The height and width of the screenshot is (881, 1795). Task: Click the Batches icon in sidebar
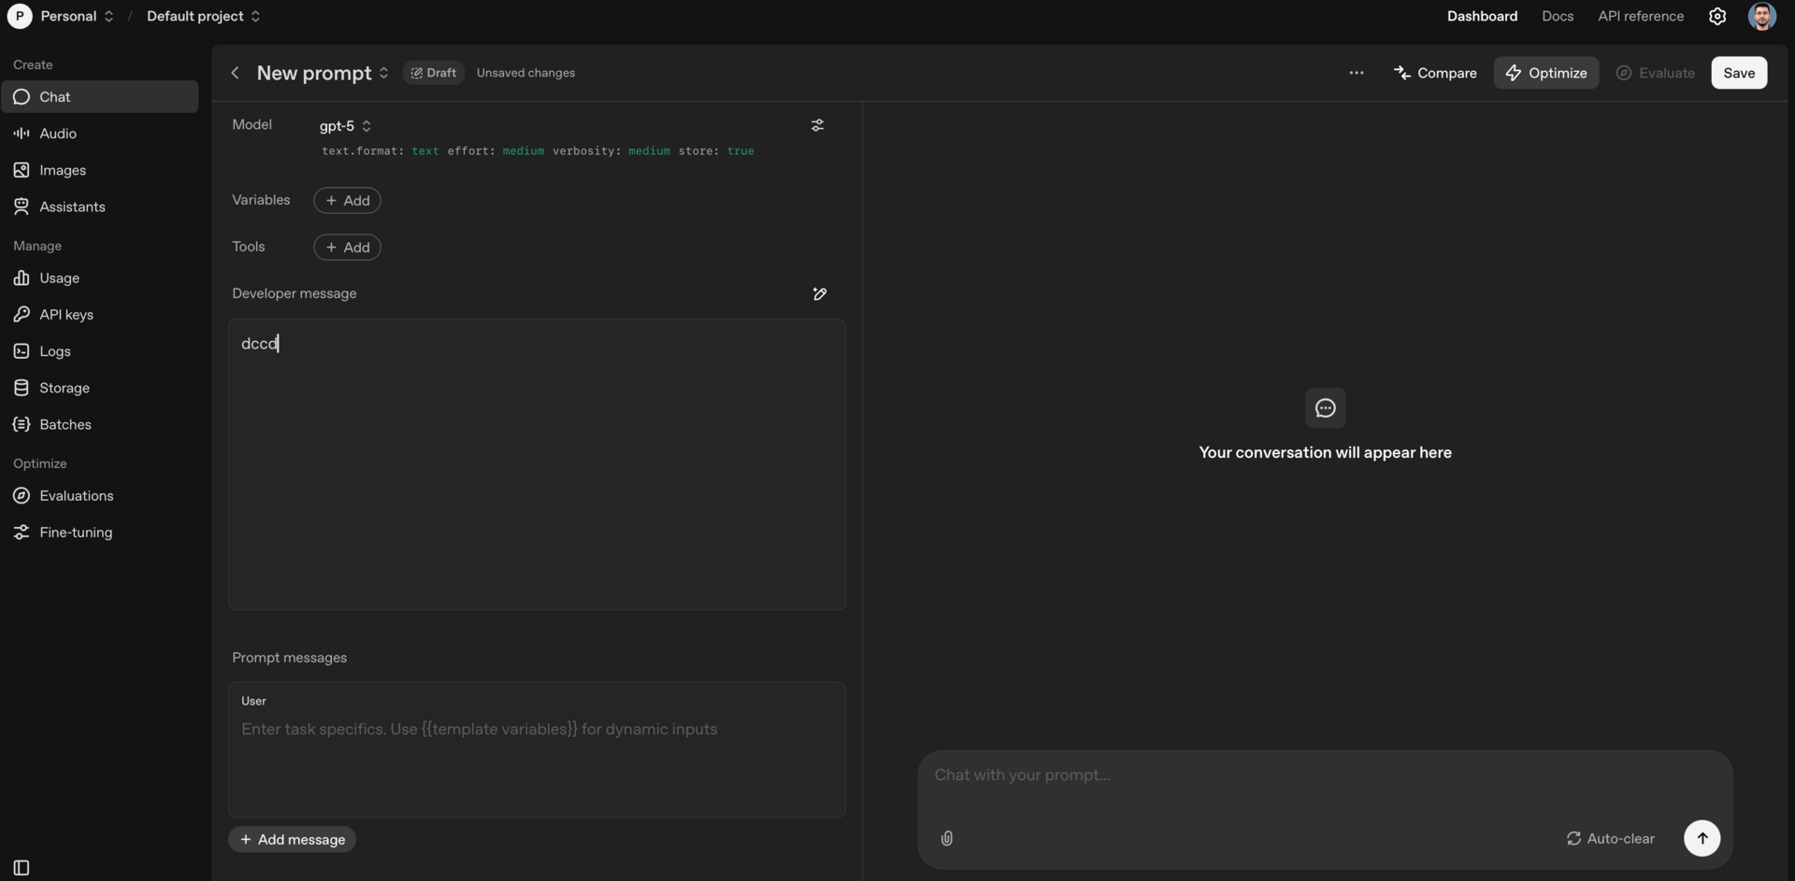pyautogui.click(x=22, y=424)
